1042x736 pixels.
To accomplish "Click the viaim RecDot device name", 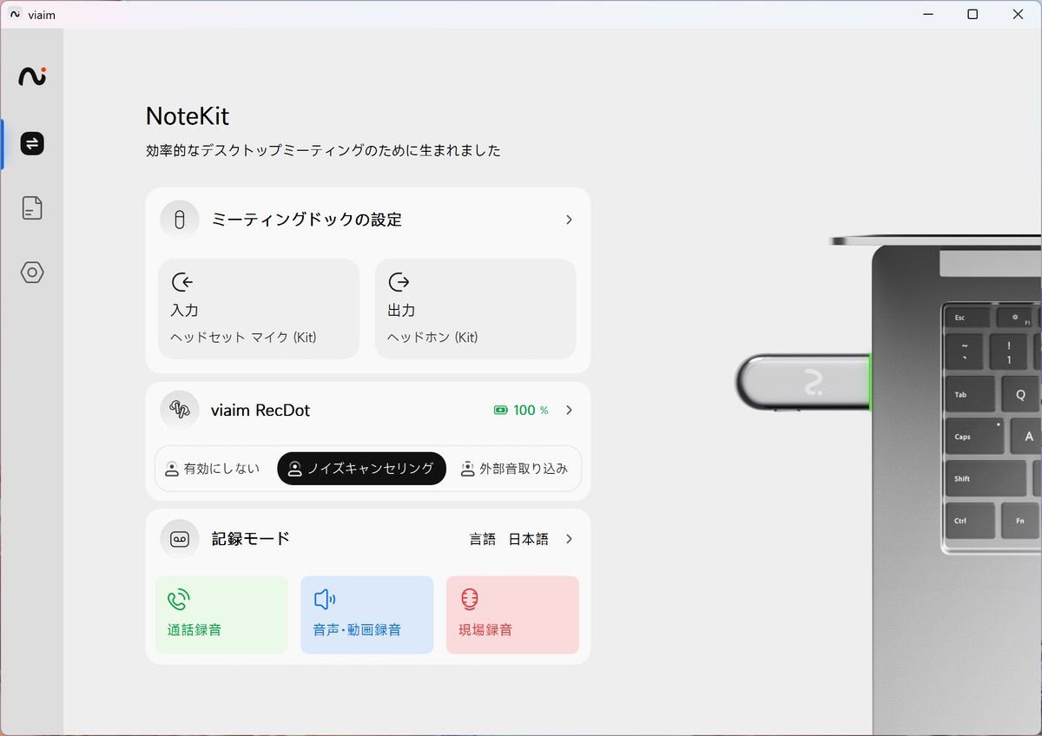I will point(260,410).
